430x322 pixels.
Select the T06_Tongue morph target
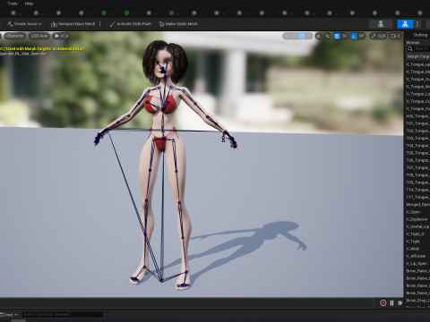click(417, 160)
